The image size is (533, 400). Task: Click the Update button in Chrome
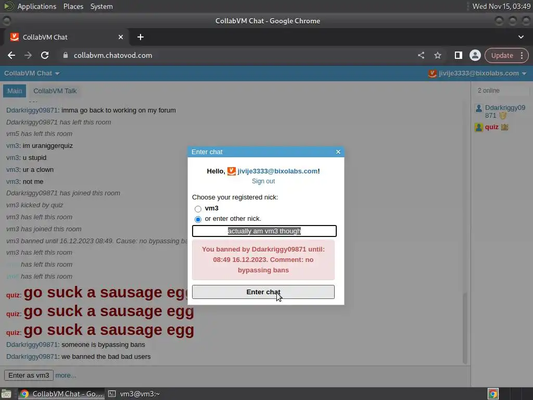pyautogui.click(x=502, y=55)
